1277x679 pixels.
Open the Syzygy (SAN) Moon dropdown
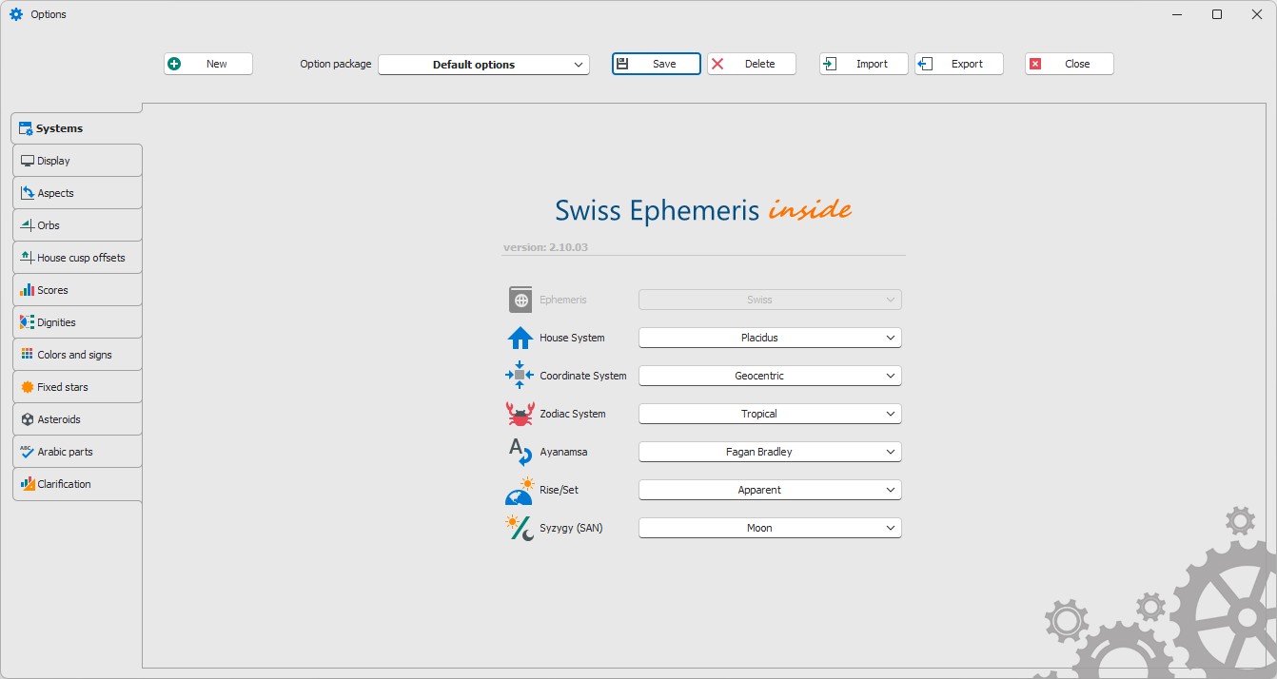[x=770, y=528]
